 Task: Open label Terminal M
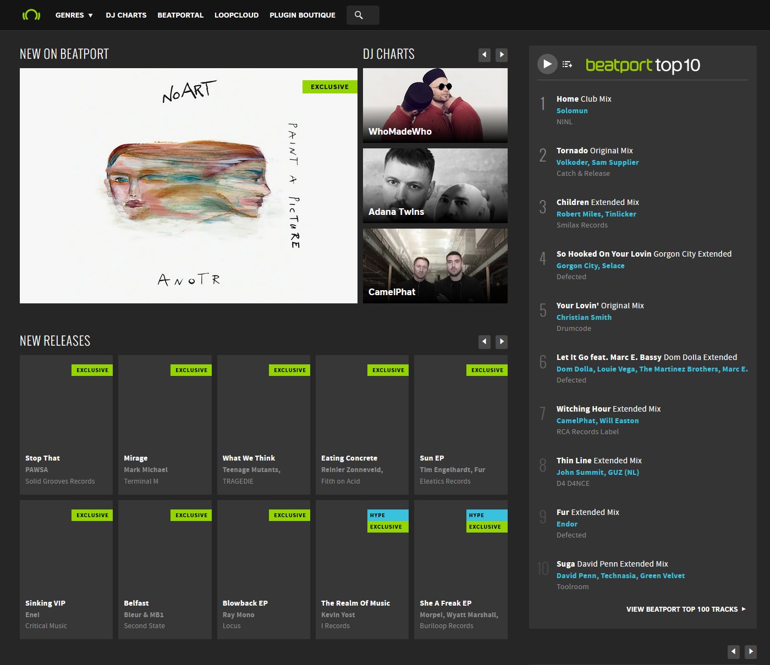pyautogui.click(x=141, y=481)
